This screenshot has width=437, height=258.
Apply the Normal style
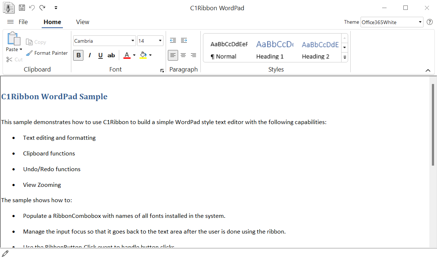[x=228, y=50]
